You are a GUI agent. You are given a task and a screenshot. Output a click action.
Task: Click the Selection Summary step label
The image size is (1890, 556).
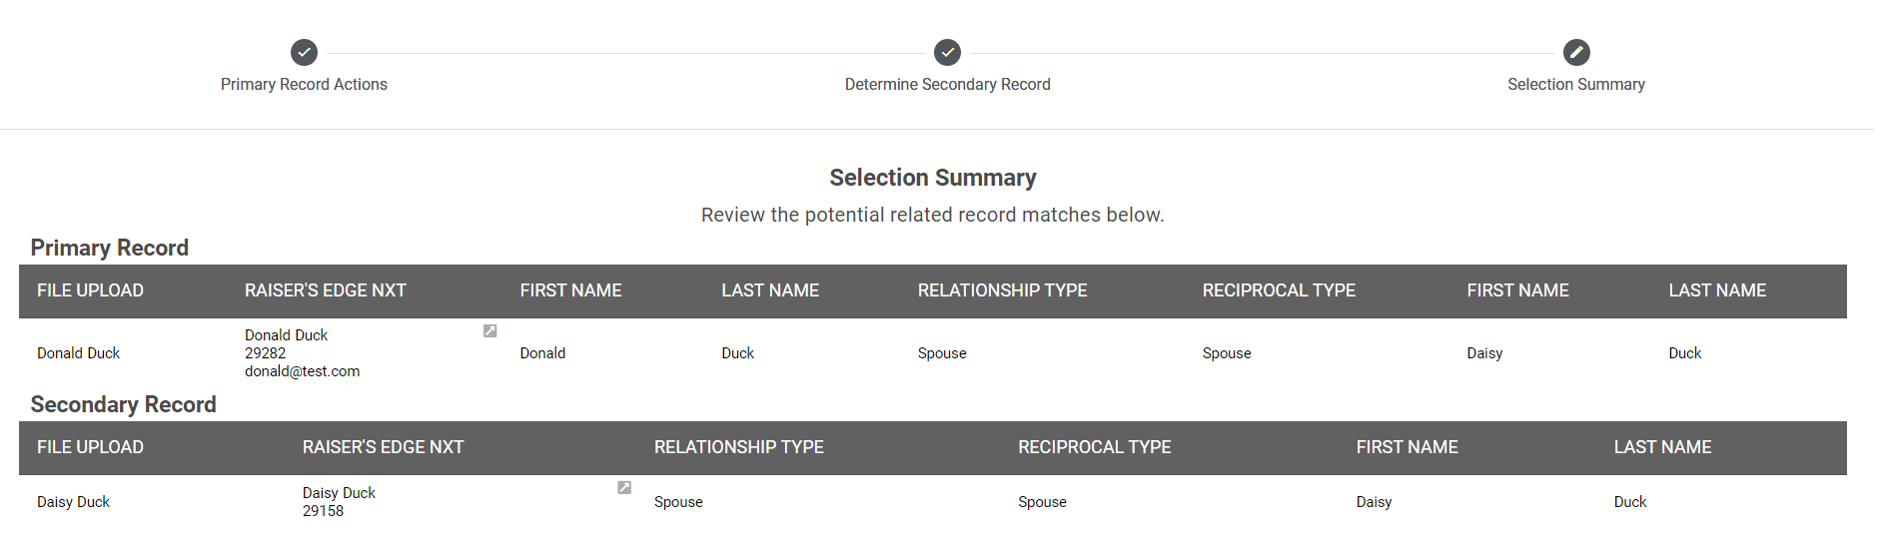coord(1575,85)
